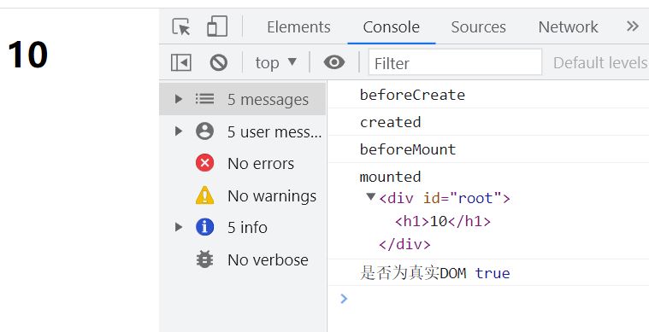Select the red No errors icon

(205, 163)
